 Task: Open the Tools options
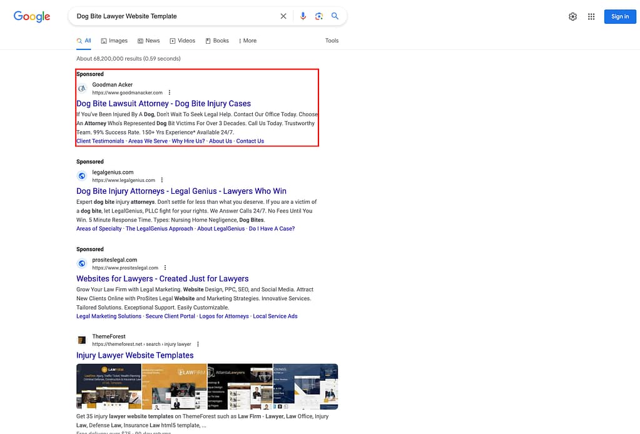point(332,41)
